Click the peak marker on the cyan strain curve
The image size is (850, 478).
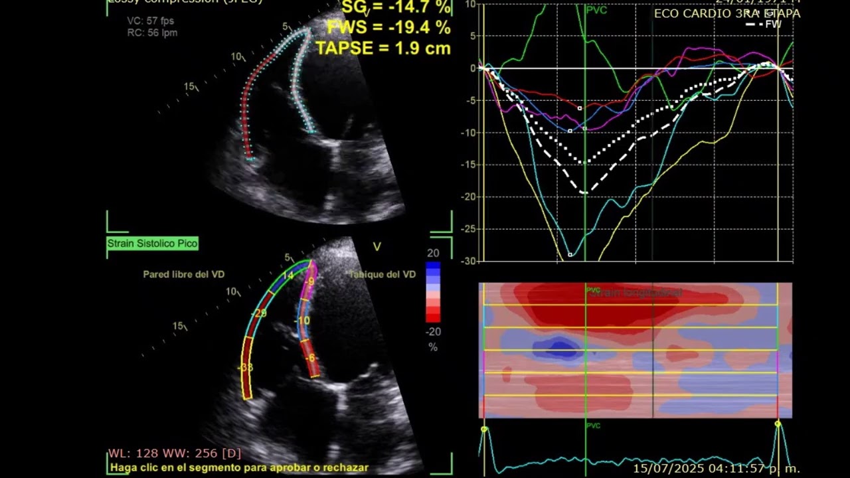click(570, 255)
